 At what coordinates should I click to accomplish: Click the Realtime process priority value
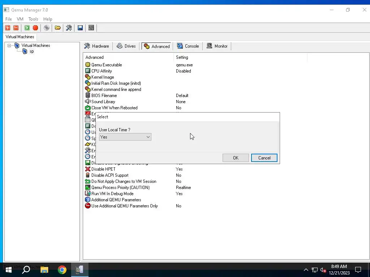click(x=183, y=188)
